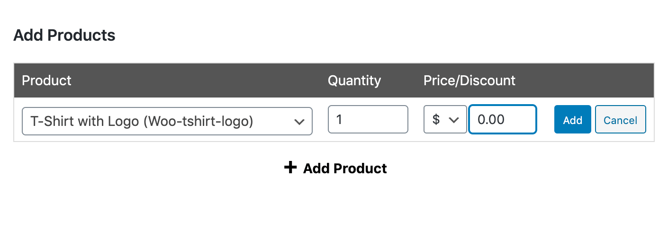Viewport: 668px width, 231px height.
Task: Click the empty dark header area above the Add button
Action: (572, 80)
